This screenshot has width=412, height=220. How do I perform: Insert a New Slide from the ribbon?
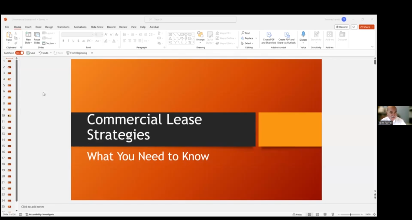[x=28, y=35]
